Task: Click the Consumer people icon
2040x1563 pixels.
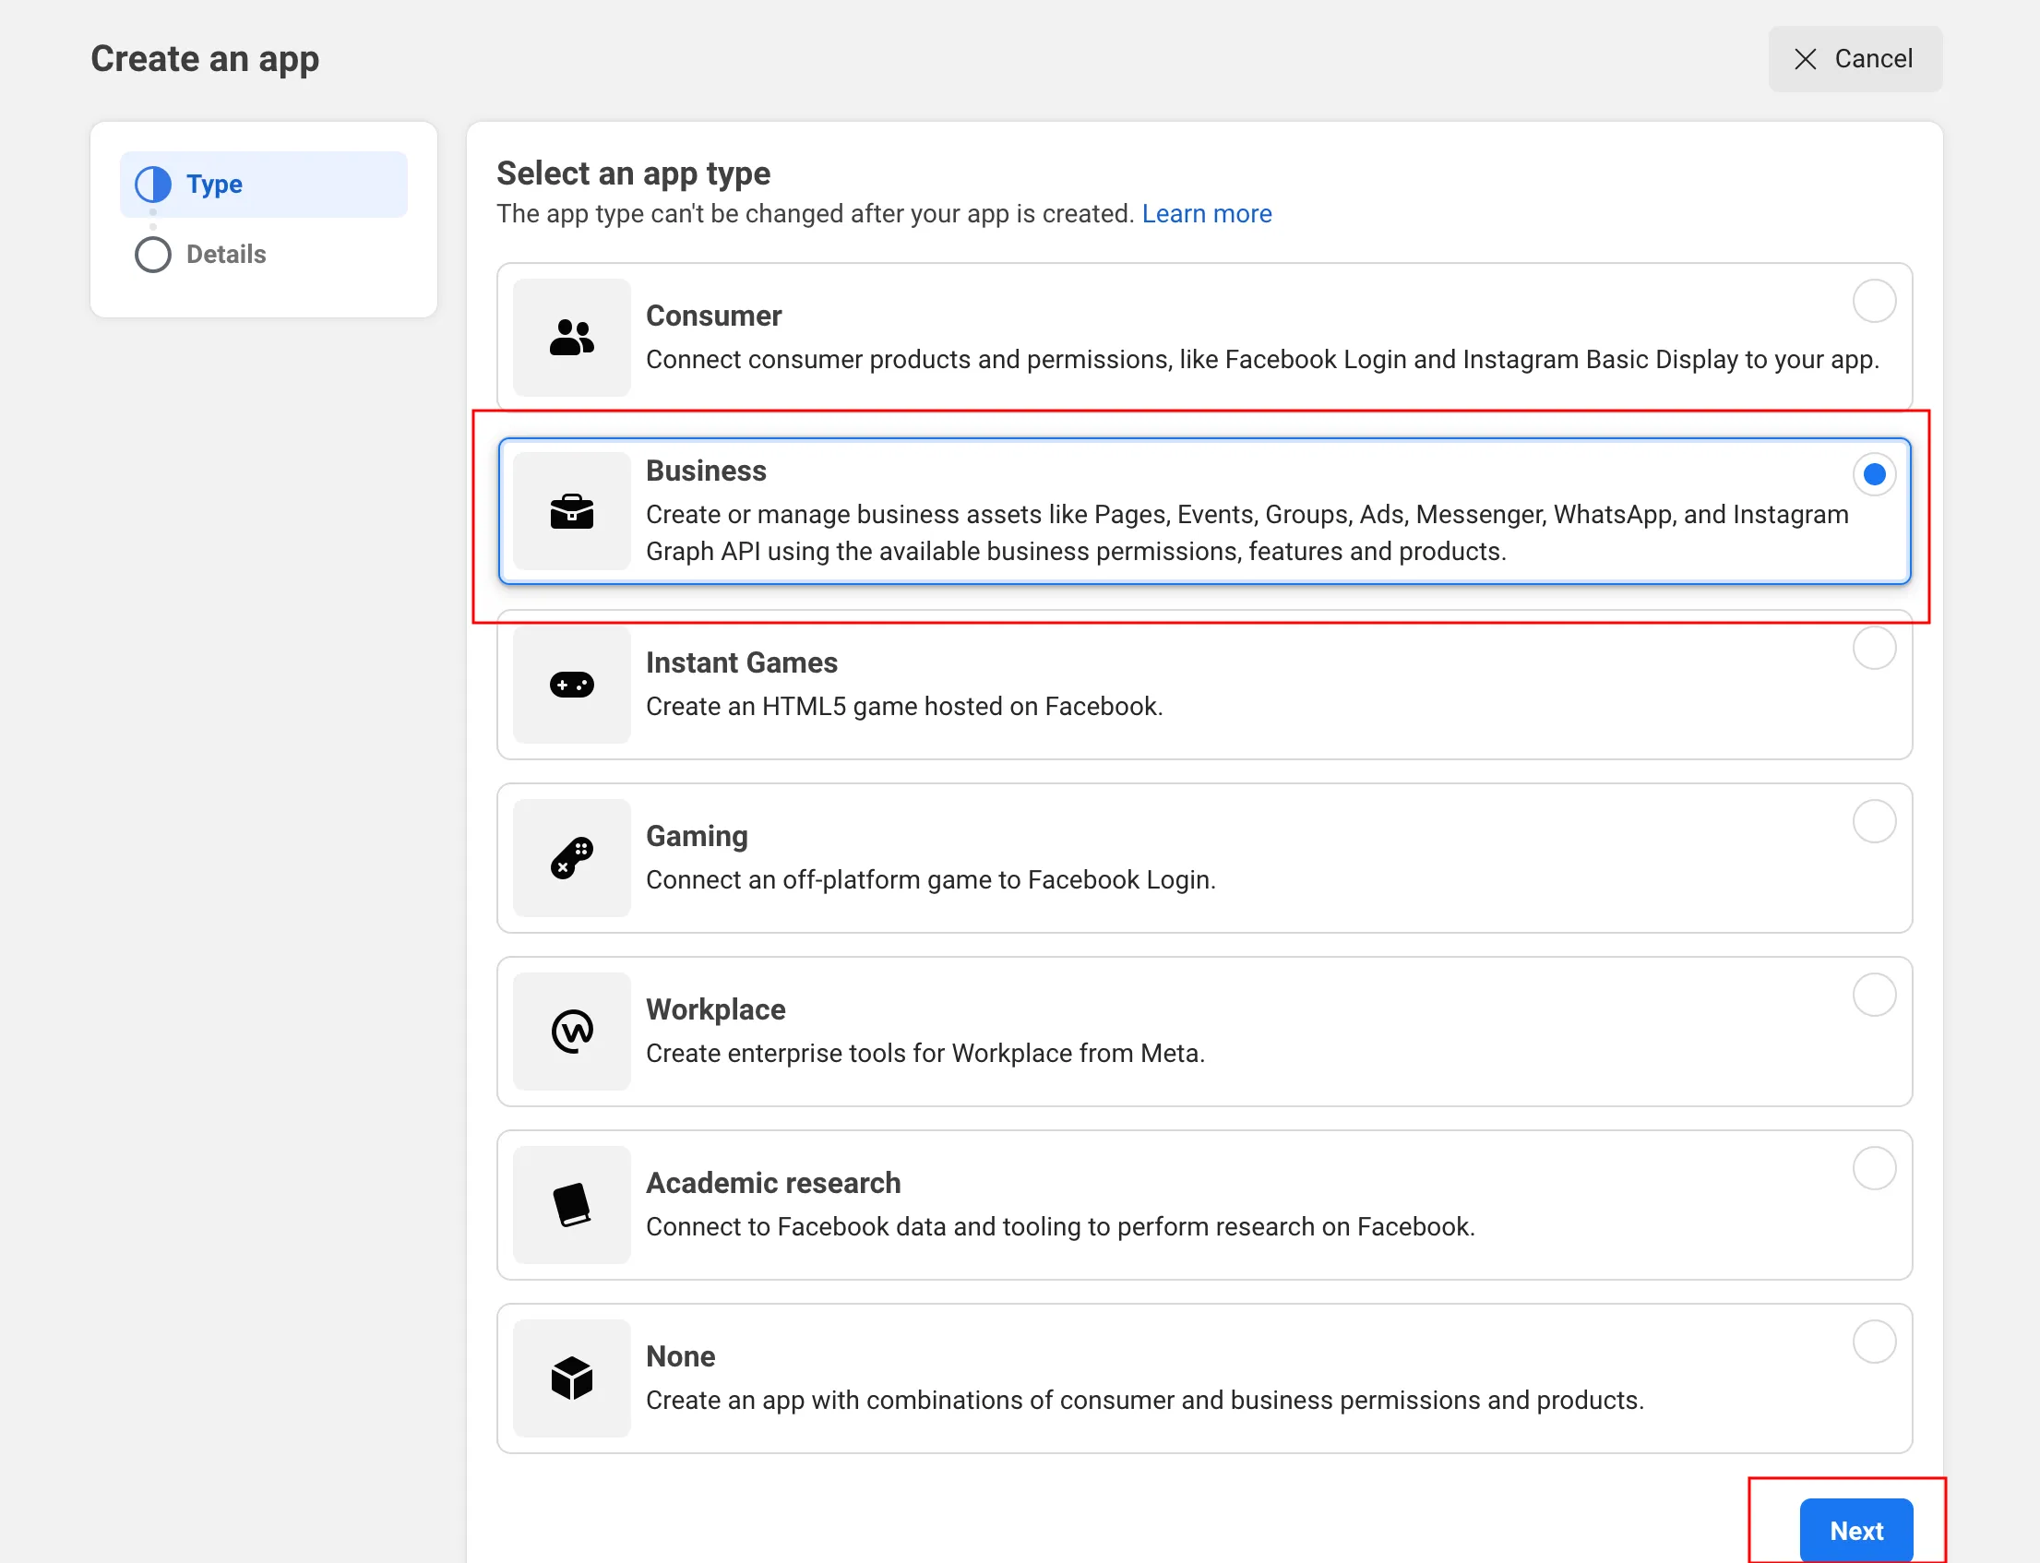Action: pos(571,338)
